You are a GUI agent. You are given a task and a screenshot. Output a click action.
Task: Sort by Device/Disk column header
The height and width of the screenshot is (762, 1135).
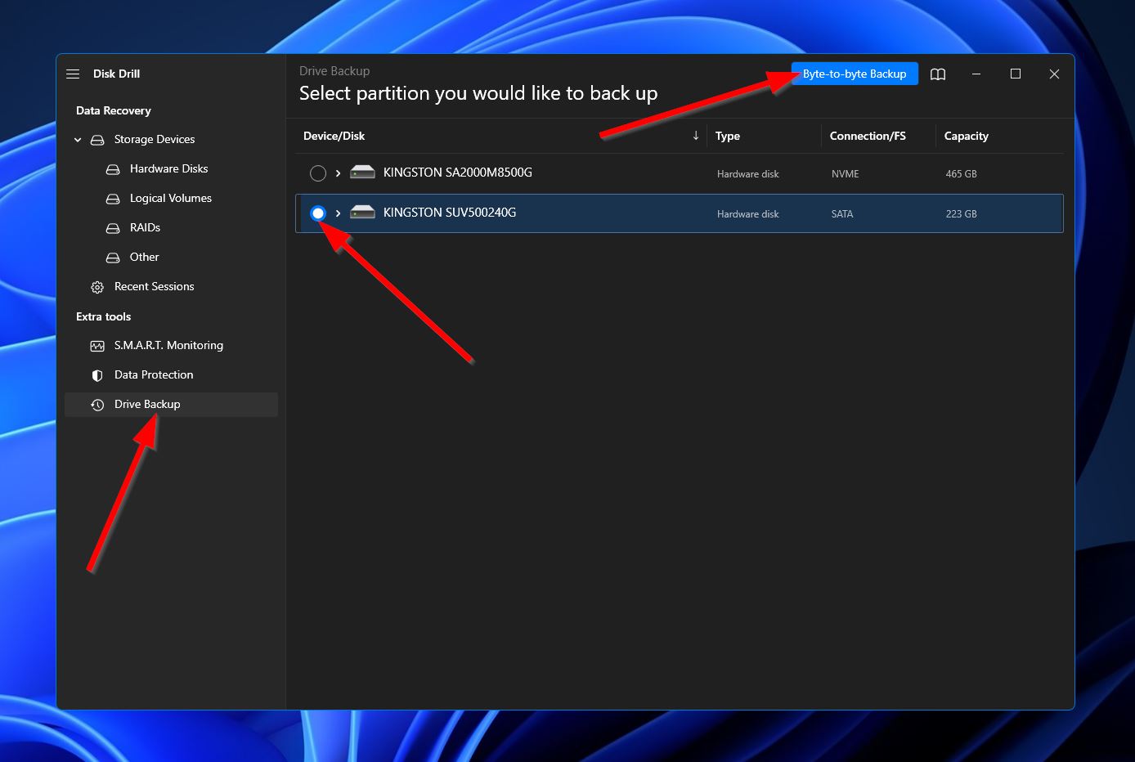coord(334,136)
